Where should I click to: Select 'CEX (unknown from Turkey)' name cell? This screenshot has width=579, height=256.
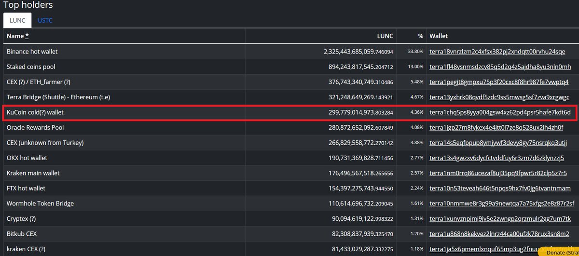click(x=45, y=143)
